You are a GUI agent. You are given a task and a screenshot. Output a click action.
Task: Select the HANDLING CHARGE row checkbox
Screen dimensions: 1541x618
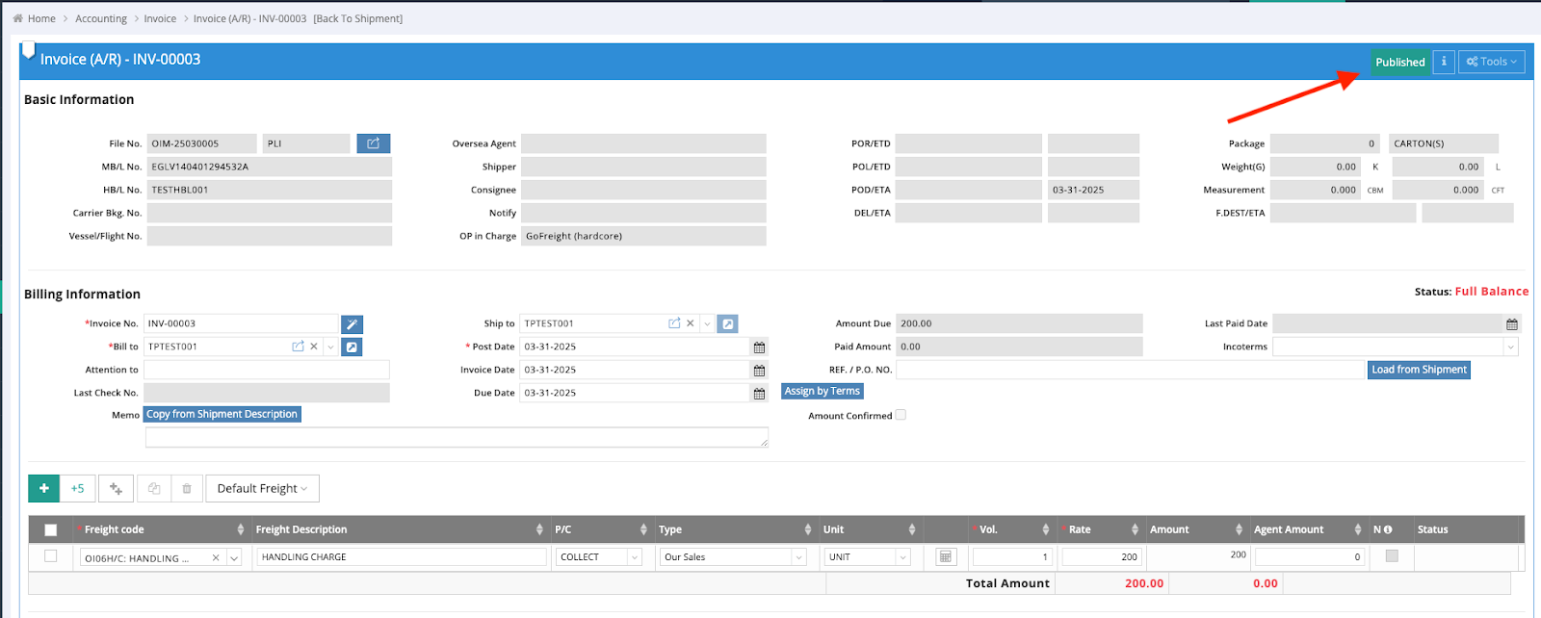point(51,556)
